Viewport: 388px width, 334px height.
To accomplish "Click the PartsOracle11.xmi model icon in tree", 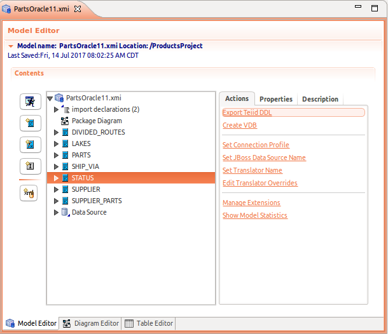I will pos(59,98).
